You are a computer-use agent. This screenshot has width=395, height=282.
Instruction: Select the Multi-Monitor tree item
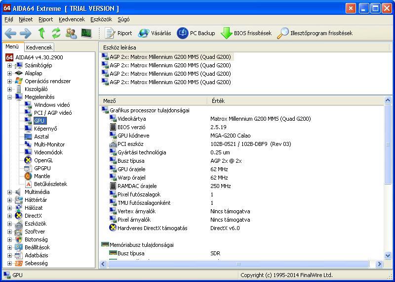click(49, 144)
